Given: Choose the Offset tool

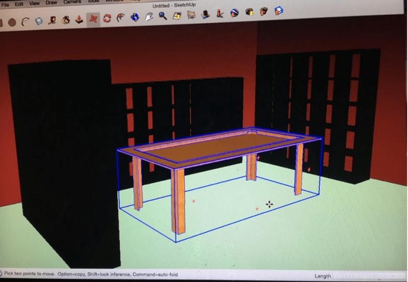Looking at the screenshot, I should [x=120, y=18].
